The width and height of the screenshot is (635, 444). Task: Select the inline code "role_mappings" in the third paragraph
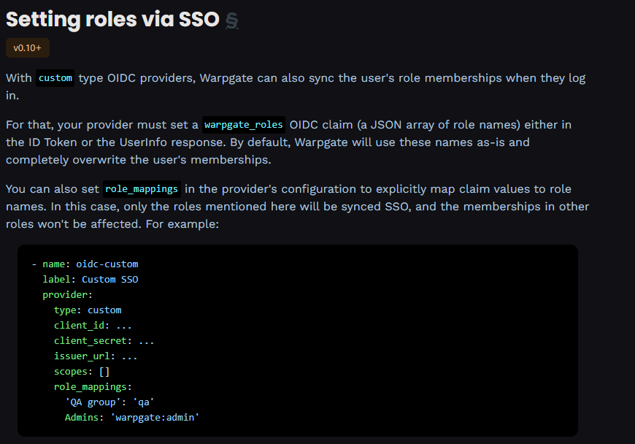click(x=142, y=189)
